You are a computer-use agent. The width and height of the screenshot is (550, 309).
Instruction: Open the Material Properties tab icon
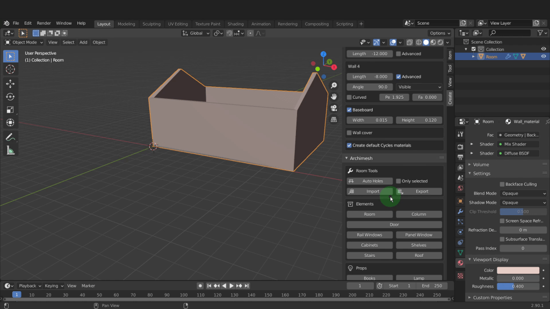click(460, 263)
